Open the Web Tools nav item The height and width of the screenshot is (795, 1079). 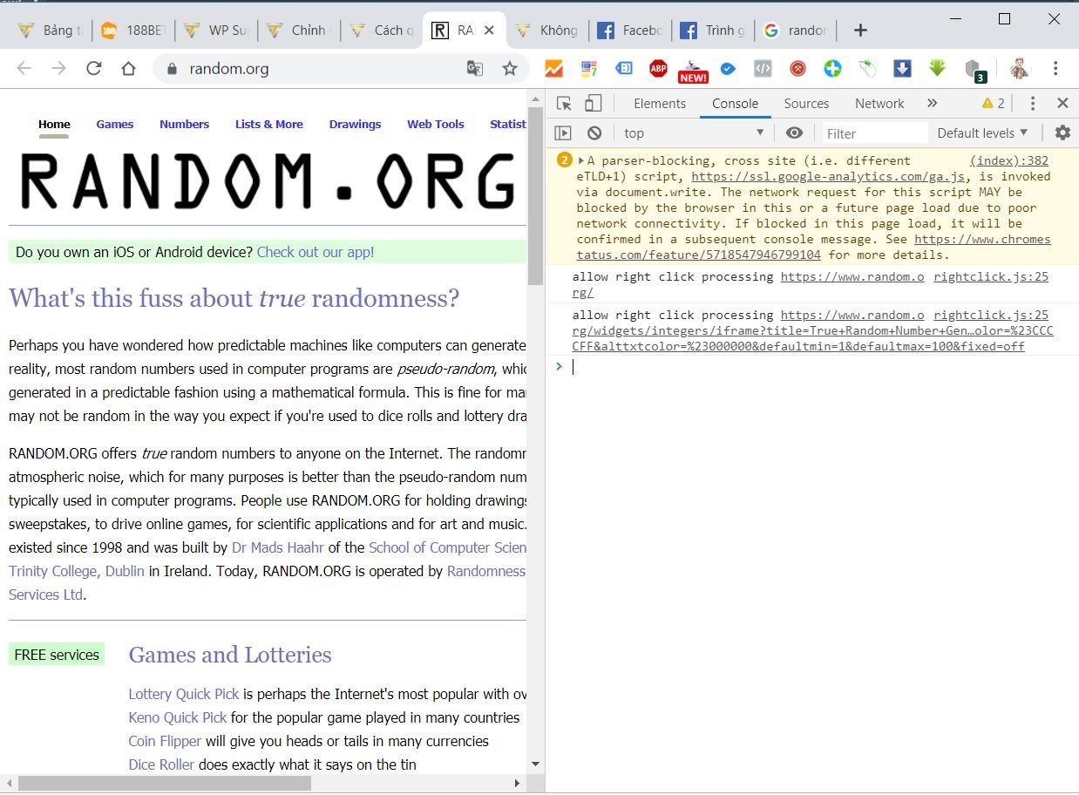click(x=436, y=124)
